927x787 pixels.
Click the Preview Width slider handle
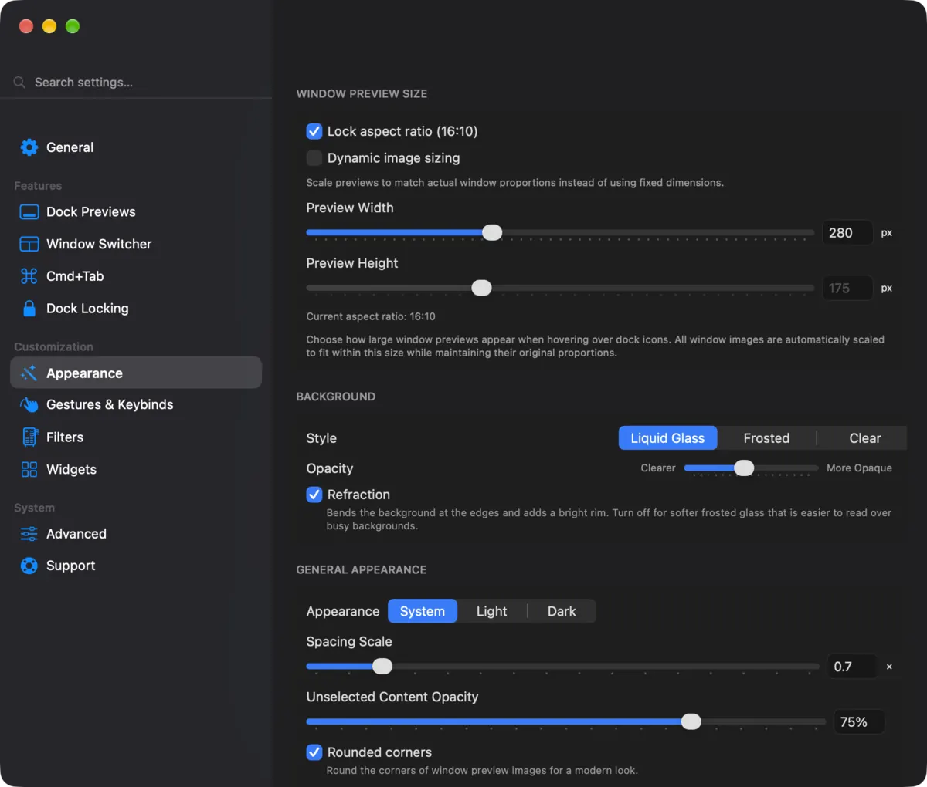(x=492, y=232)
